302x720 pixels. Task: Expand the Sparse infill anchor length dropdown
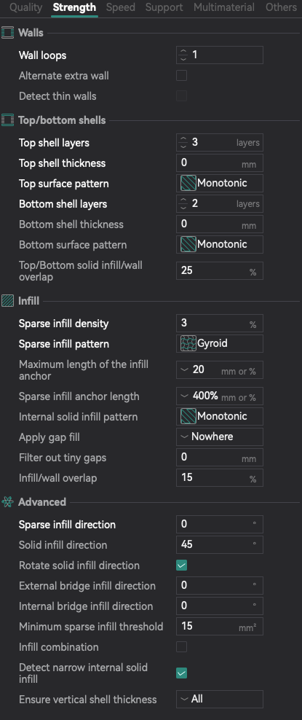[185, 396]
